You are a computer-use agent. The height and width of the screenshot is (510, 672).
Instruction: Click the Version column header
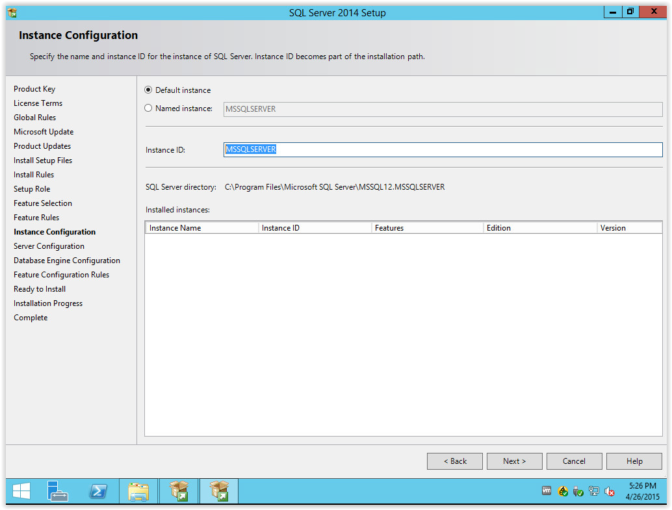pyautogui.click(x=629, y=228)
